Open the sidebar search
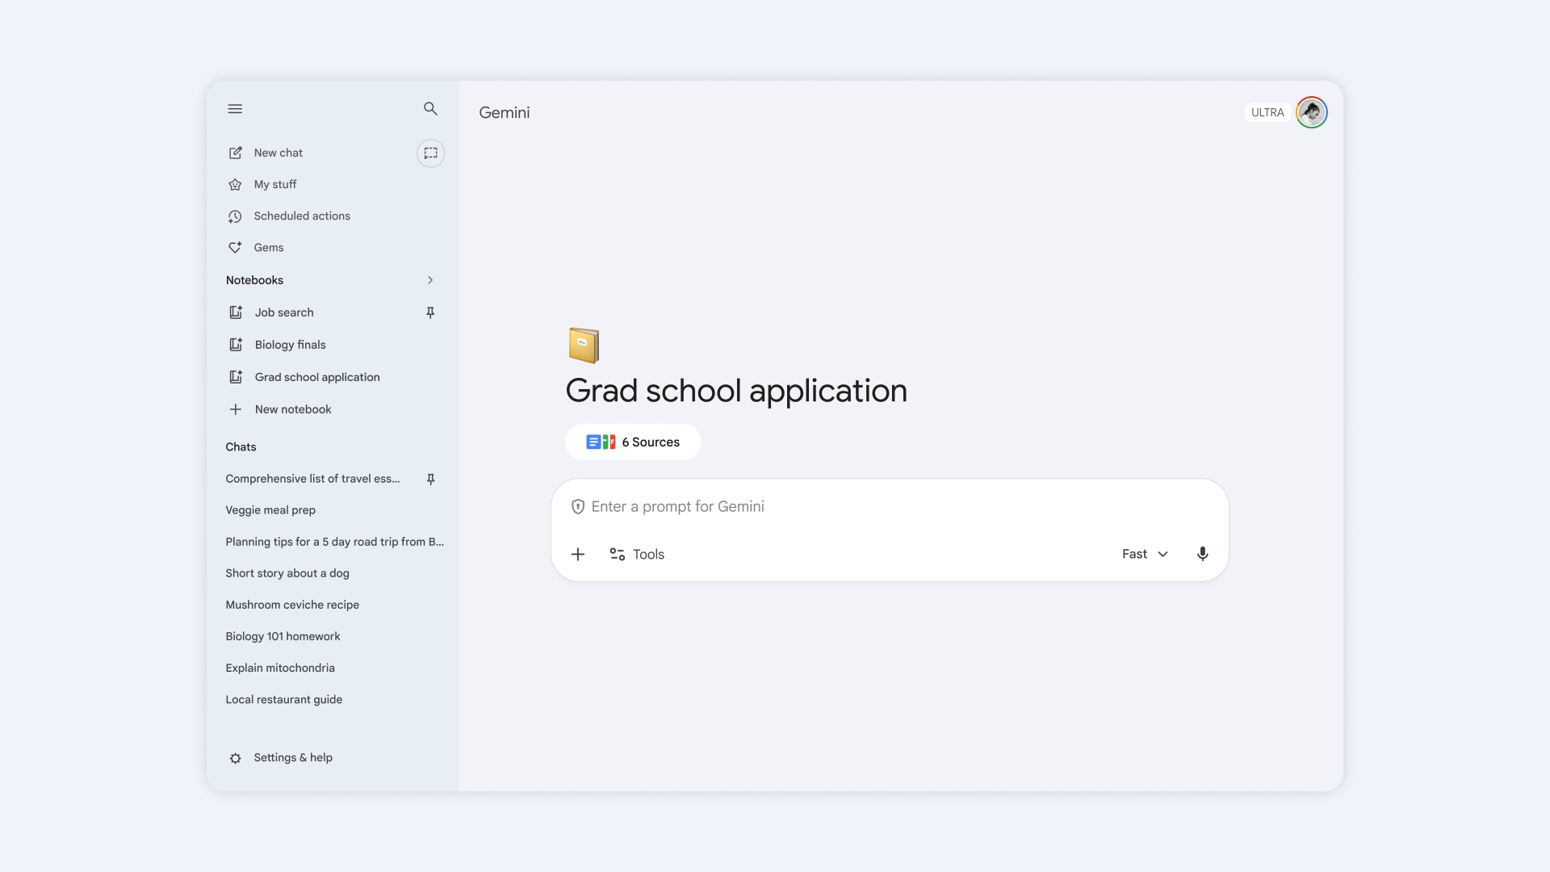Screen dimensions: 1550x872 tap(430, 108)
